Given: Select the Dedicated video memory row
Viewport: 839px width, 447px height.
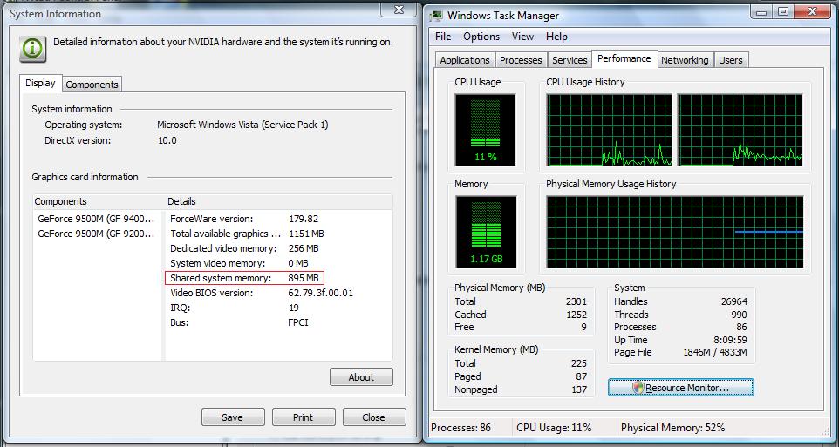Looking at the screenshot, I should click(278, 248).
